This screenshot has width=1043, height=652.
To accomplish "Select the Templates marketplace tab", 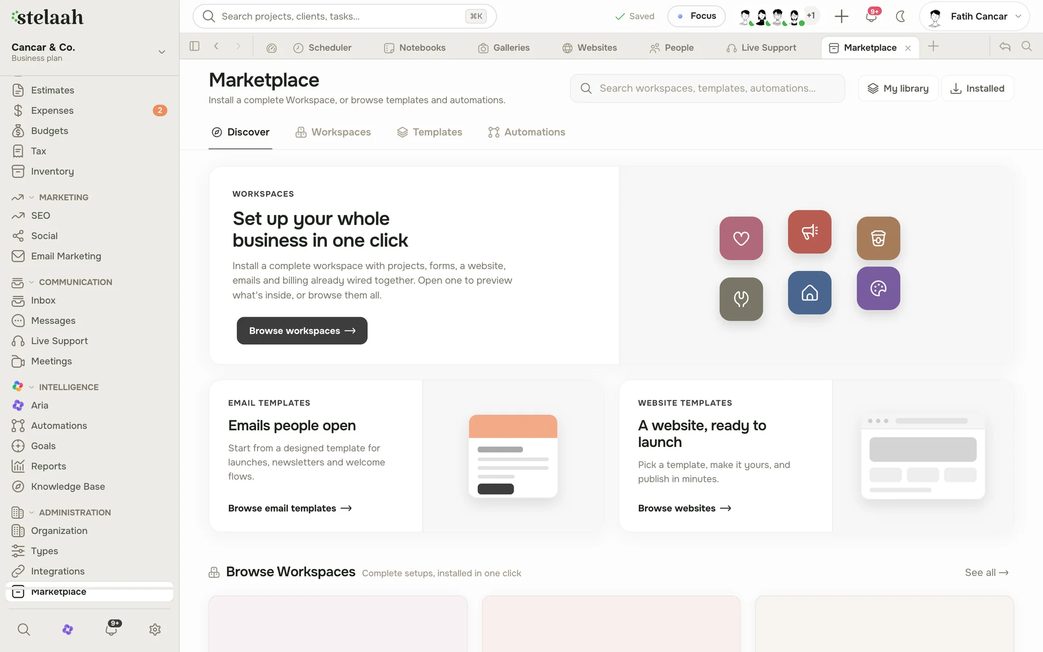I will point(429,132).
